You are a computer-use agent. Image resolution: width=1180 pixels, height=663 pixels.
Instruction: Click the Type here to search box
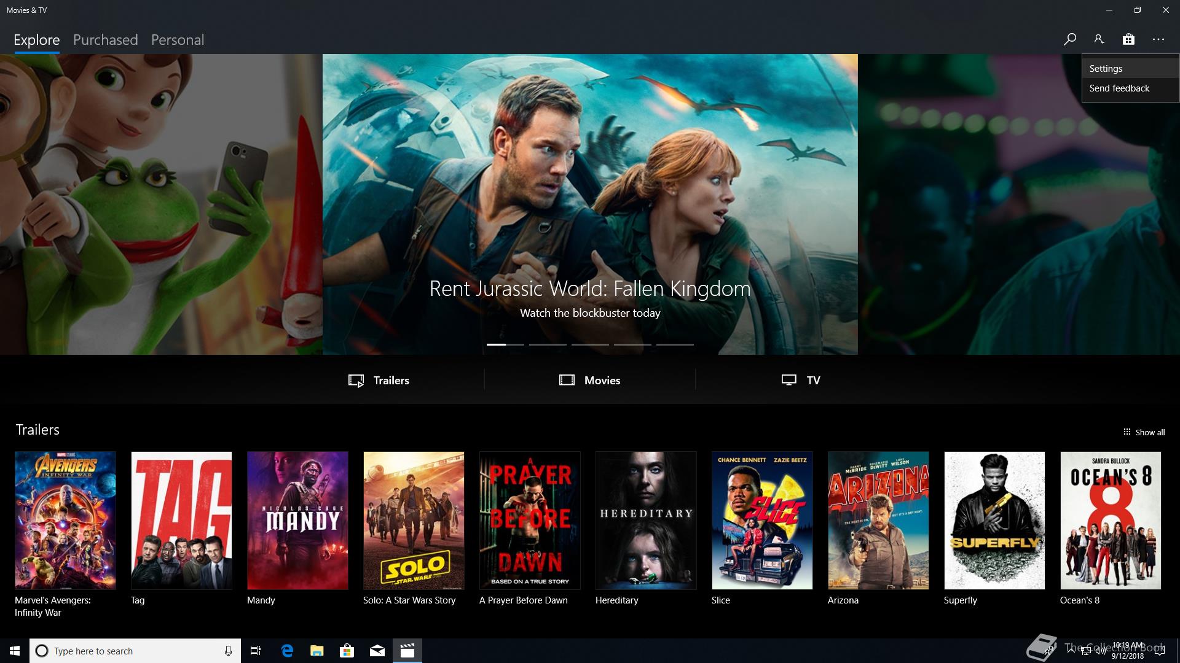coord(135,651)
